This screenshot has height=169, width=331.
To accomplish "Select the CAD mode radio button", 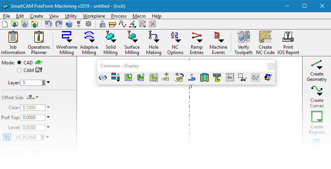I will [x=19, y=62].
